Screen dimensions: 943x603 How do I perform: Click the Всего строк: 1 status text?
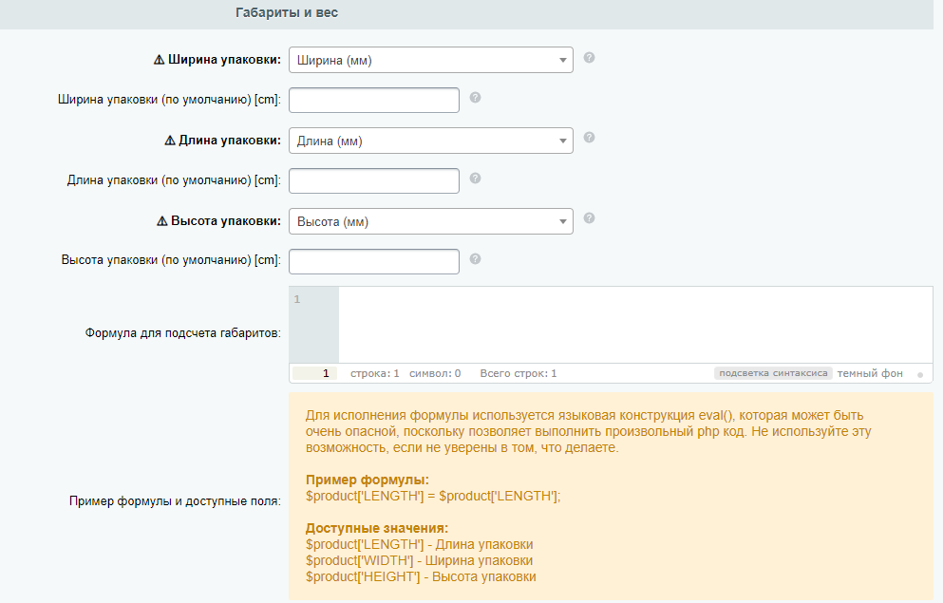tap(519, 373)
